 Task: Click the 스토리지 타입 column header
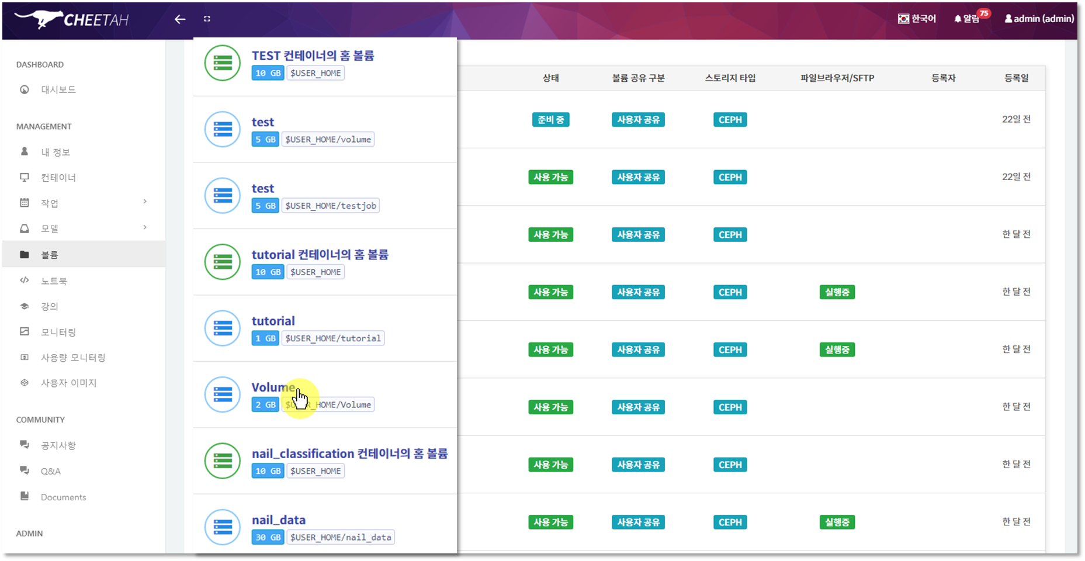(x=730, y=78)
